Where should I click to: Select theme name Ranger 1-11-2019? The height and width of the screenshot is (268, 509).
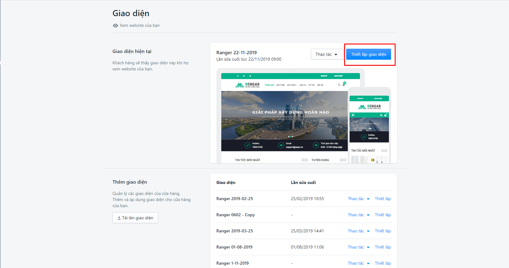(233, 263)
